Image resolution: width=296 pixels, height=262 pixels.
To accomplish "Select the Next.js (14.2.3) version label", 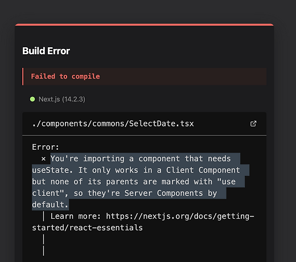I will pos(62,99).
